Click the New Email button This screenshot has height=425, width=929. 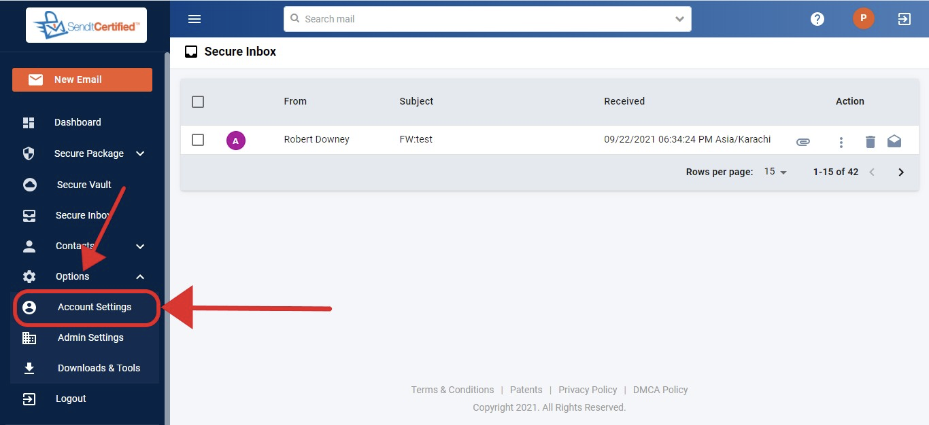coord(82,79)
